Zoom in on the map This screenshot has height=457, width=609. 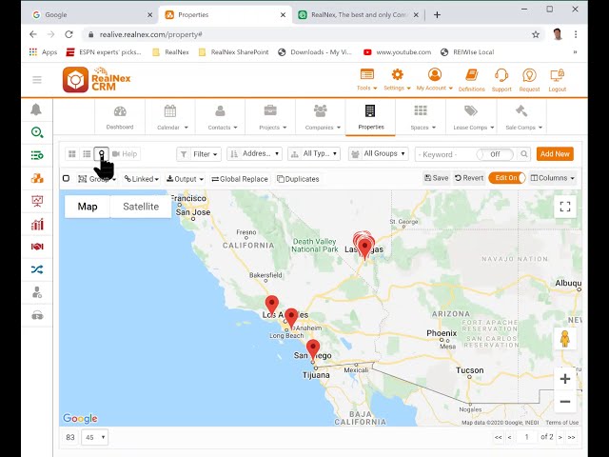565,379
